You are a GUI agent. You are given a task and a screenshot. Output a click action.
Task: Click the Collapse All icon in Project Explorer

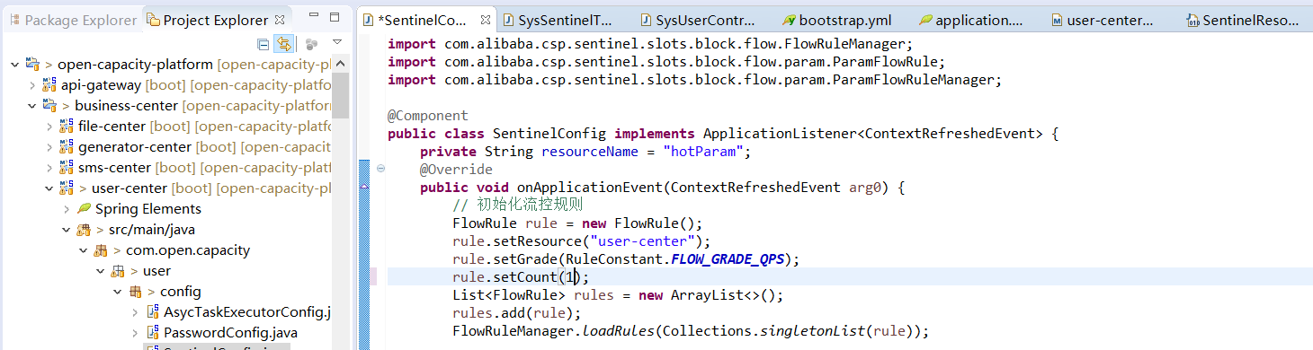click(x=263, y=44)
